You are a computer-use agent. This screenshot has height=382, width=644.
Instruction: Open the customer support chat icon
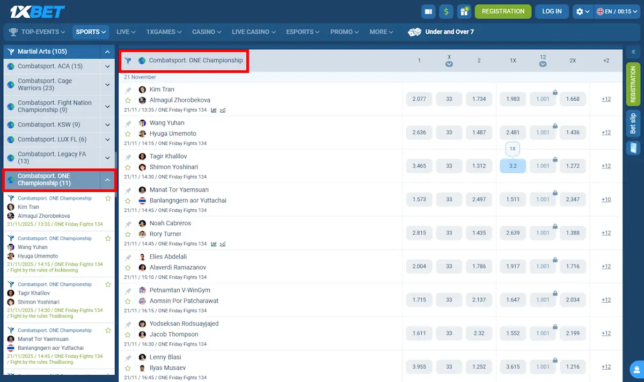click(x=636, y=369)
